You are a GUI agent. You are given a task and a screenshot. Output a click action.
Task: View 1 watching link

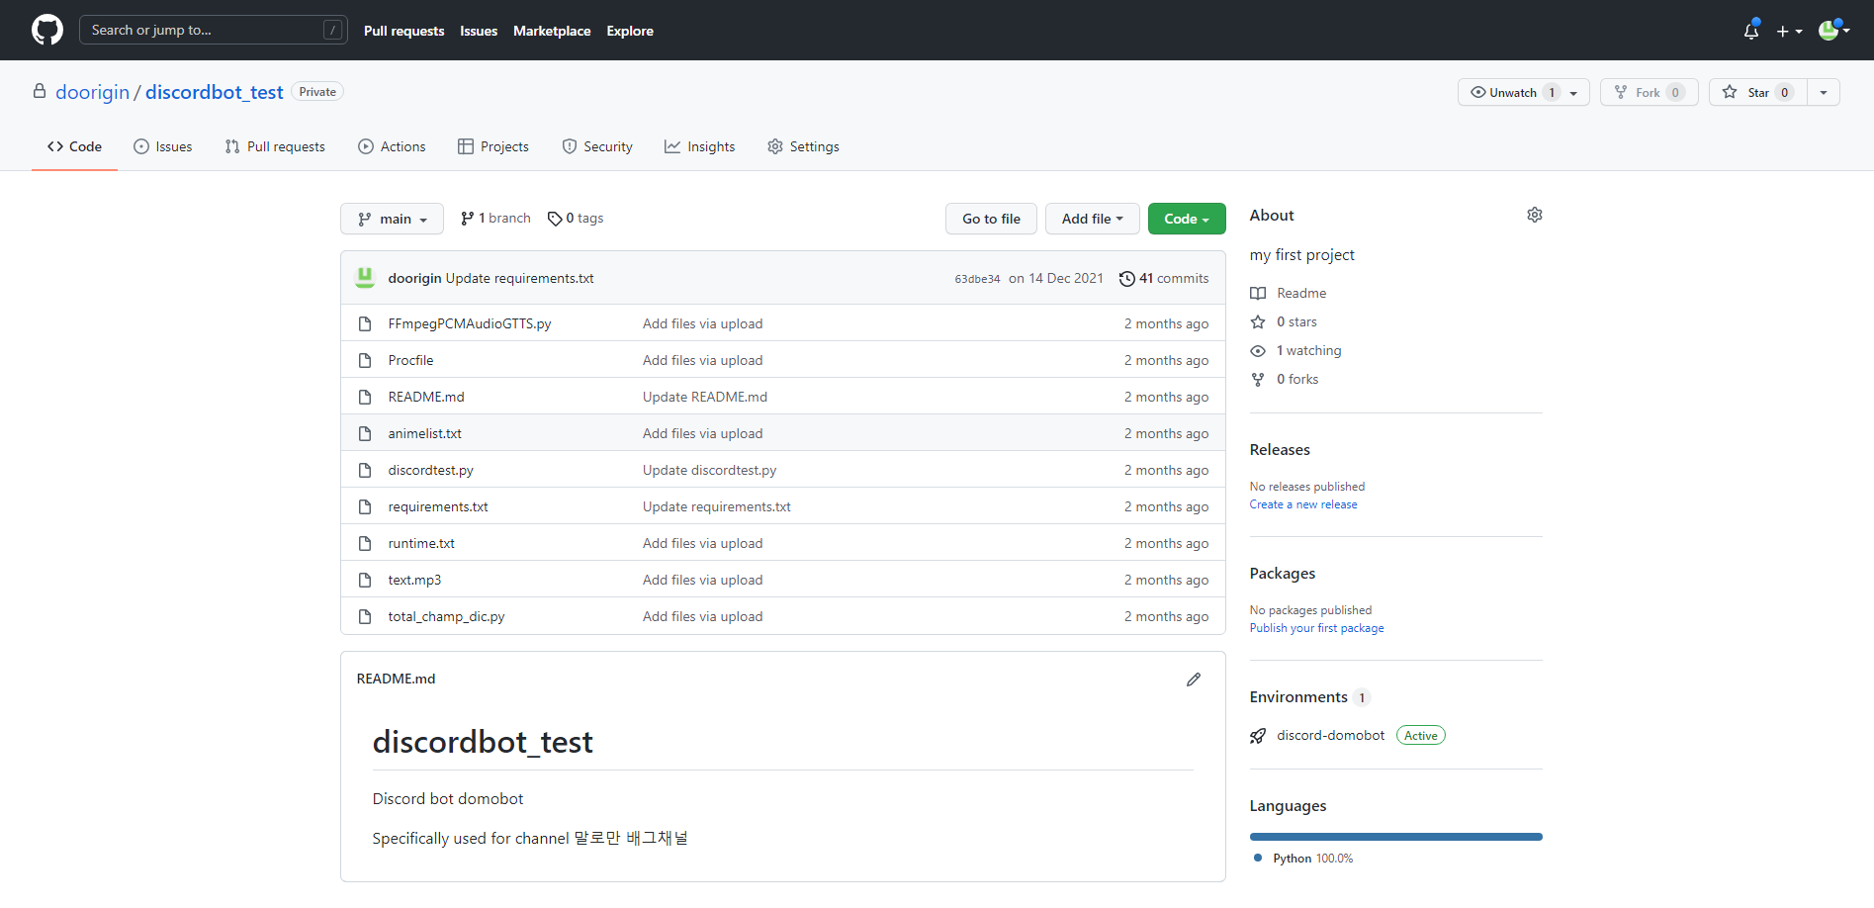[x=1295, y=350]
